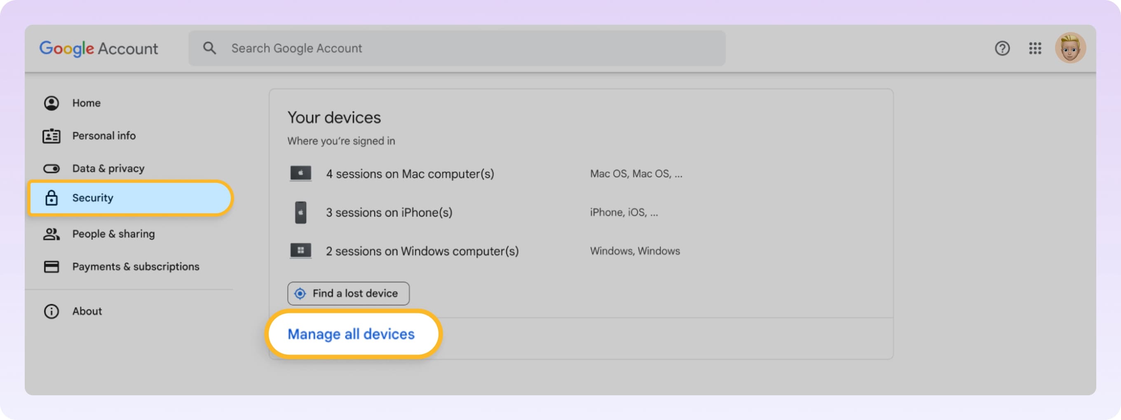The height and width of the screenshot is (420, 1121).
Task: Click the Google Account logo
Action: pyautogui.click(x=99, y=48)
